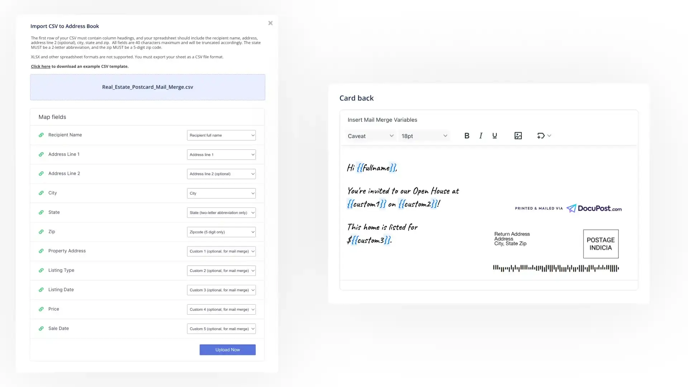Click the Insert Mail Merge Variables label

(x=382, y=120)
